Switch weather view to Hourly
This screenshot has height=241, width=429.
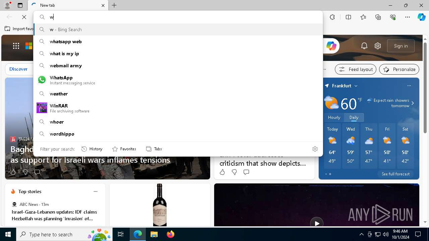pyautogui.click(x=334, y=117)
